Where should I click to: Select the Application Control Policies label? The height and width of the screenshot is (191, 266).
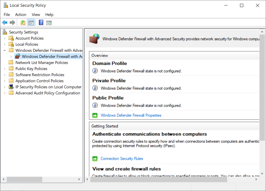[x=40, y=81]
